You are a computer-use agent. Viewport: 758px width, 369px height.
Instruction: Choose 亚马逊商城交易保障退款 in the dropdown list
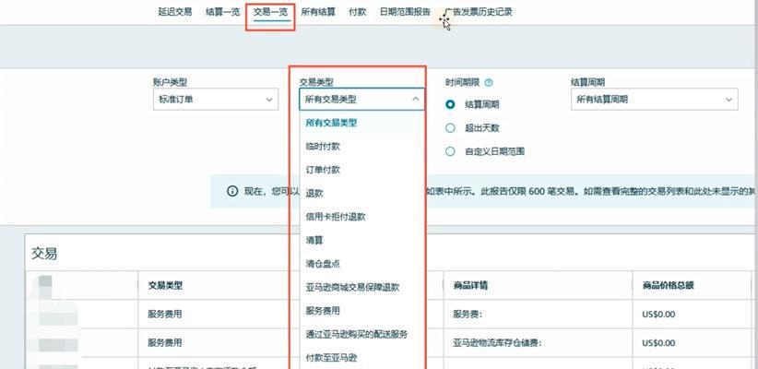(x=361, y=287)
